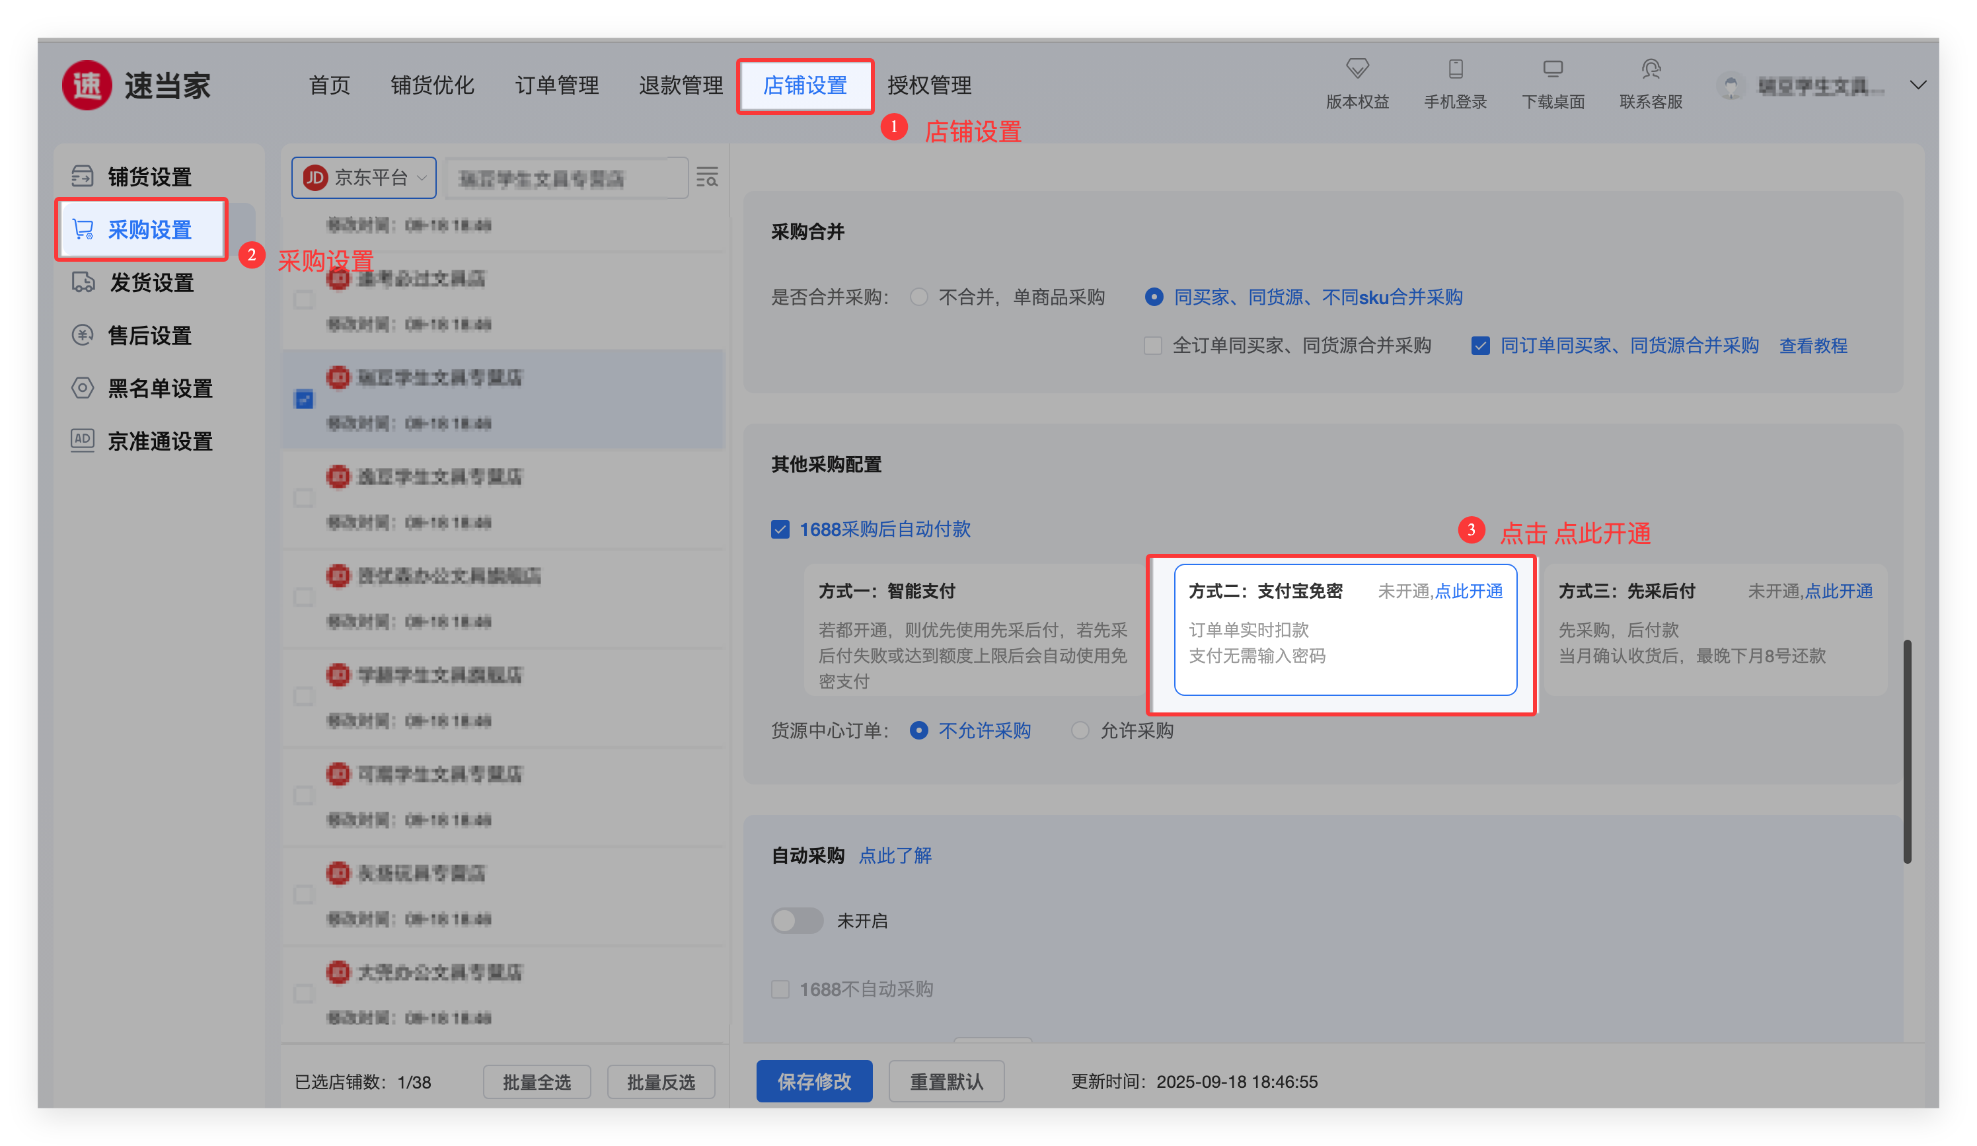The height and width of the screenshot is (1146, 1977).
Task: Go to 订单管理 tab
Action: (556, 85)
